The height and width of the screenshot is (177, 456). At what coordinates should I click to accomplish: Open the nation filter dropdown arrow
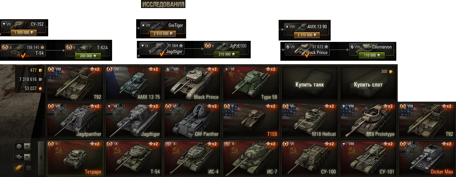(x=27, y=146)
